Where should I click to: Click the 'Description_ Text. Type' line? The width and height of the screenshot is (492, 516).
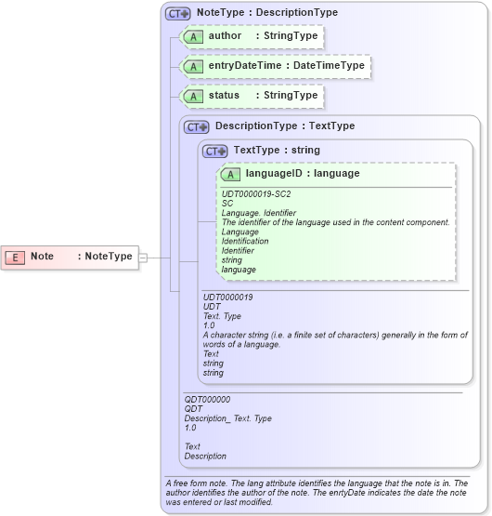coord(227,418)
